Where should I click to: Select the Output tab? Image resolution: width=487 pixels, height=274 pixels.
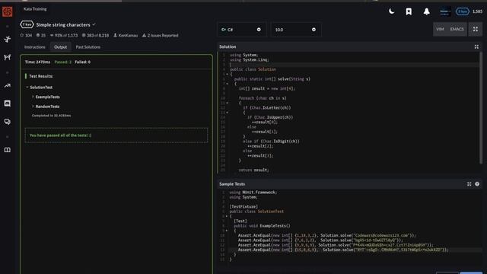tap(61, 47)
